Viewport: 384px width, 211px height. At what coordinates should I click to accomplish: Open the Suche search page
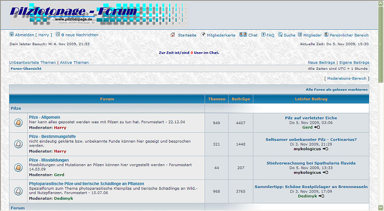(x=289, y=35)
